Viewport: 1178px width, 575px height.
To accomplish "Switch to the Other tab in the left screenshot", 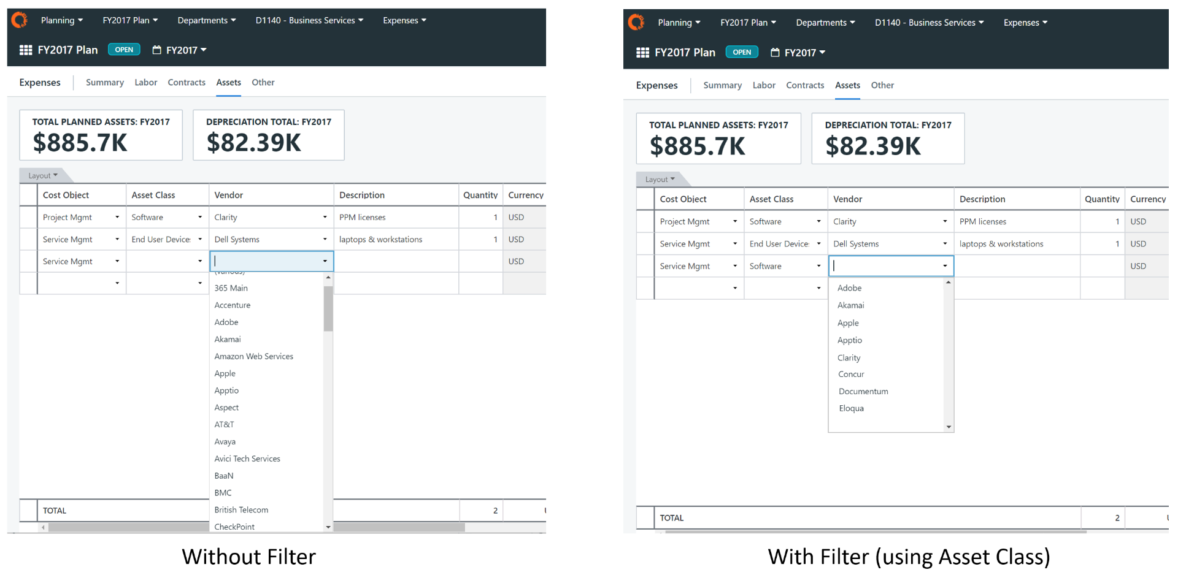I will (263, 82).
